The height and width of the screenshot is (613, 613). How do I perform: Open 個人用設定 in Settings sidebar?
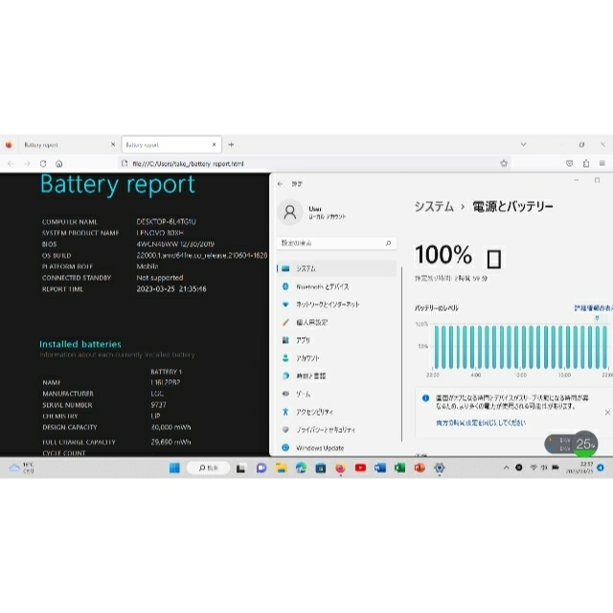pos(337,322)
